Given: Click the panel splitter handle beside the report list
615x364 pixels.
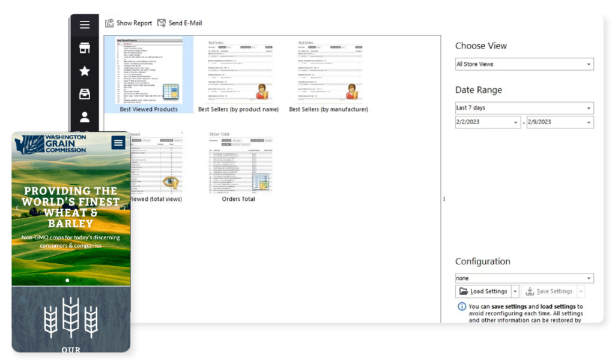Looking at the screenshot, I should [x=444, y=199].
